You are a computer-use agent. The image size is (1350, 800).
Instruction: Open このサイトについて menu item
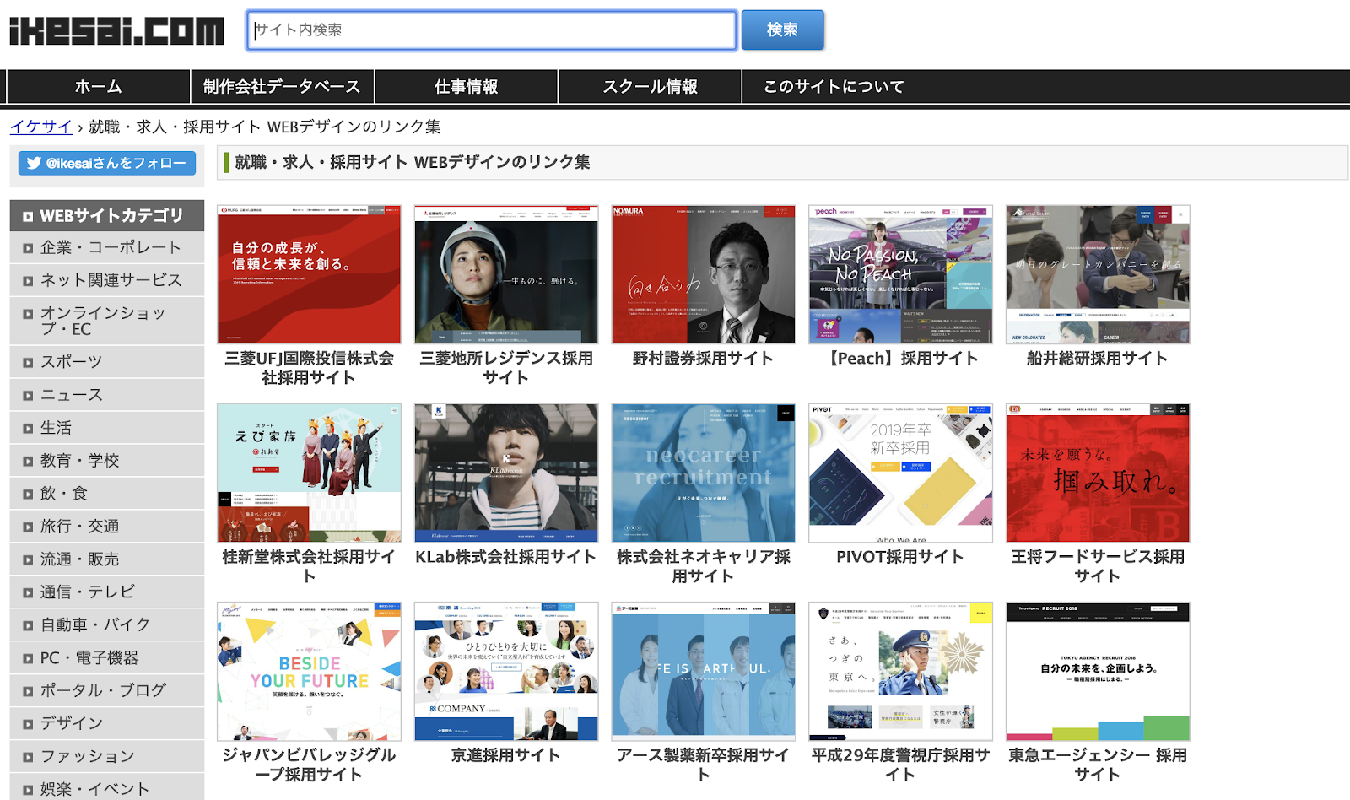(x=834, y=87)
